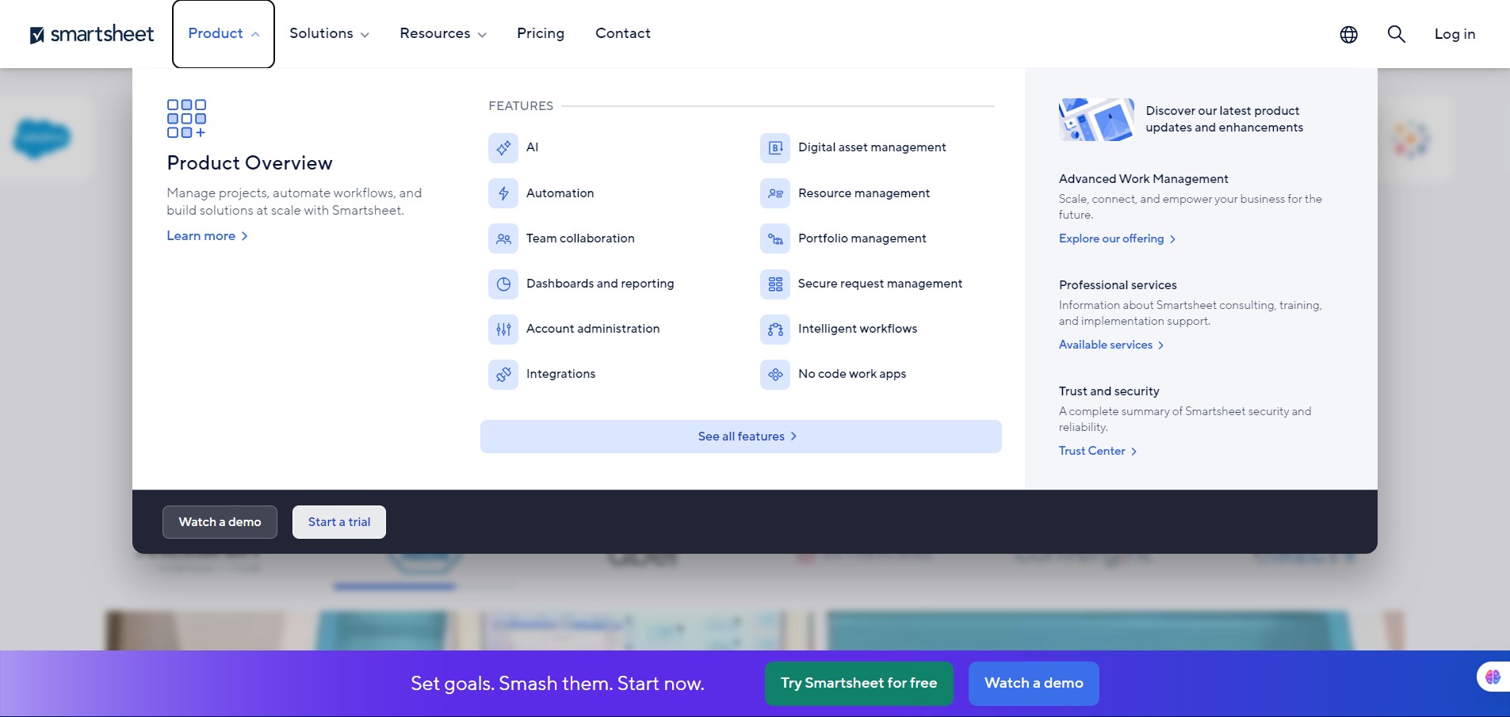Open Digital asset management feature
Screen dimensions: 1510x717
point(872,147)
